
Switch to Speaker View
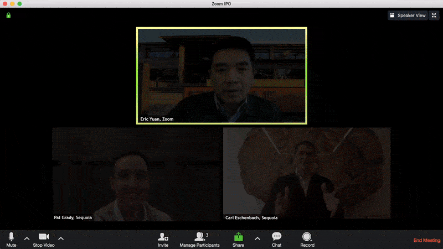click(408, 15)
